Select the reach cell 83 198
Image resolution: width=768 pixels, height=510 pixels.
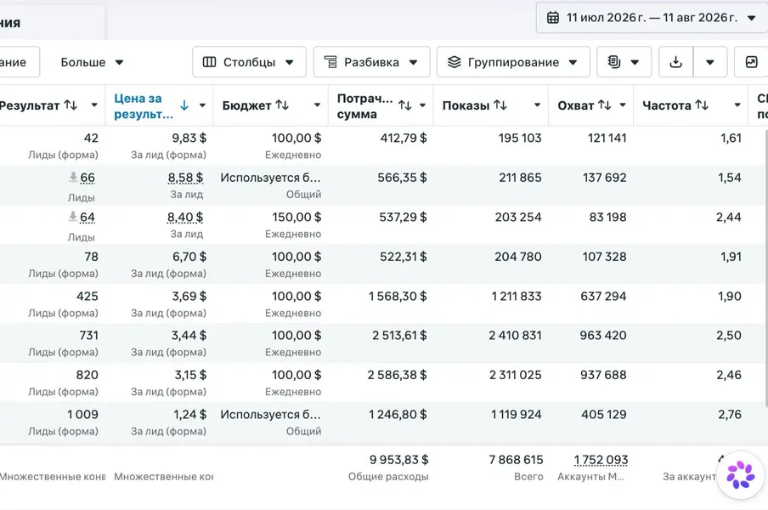pos(607,217)
